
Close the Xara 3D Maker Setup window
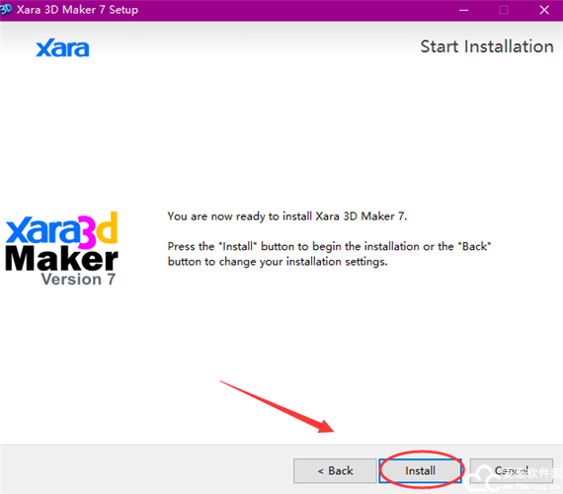544,10
